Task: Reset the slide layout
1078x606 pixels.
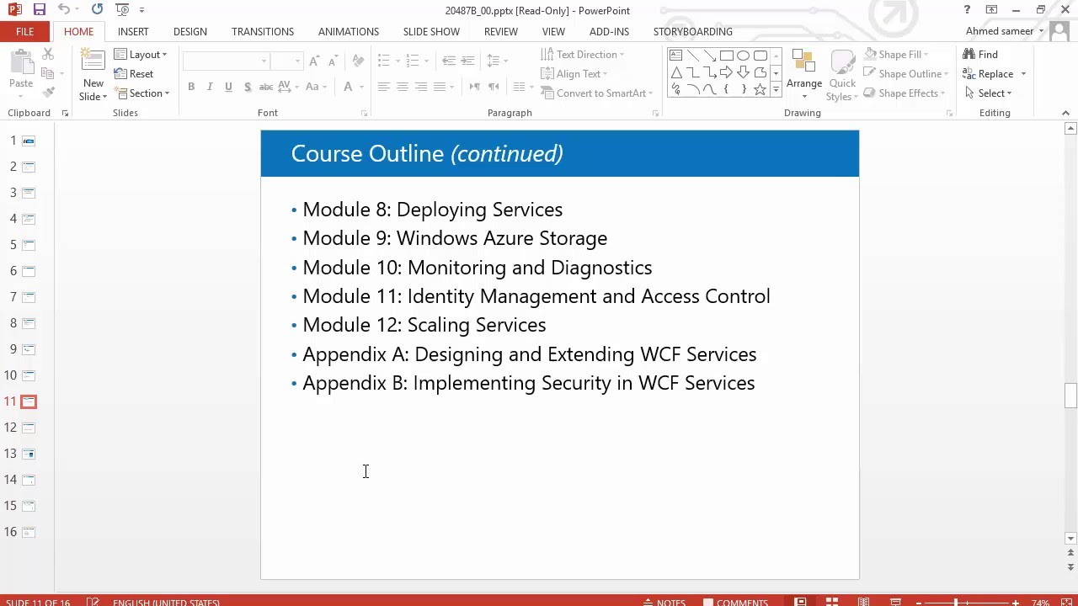Action: point(134,74)
